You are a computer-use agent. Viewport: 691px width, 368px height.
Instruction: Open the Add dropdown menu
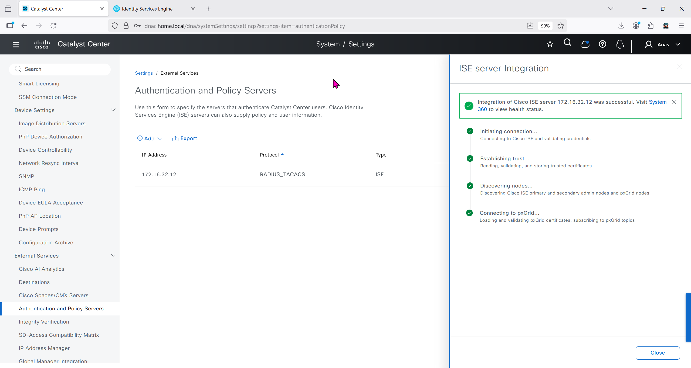150,138
